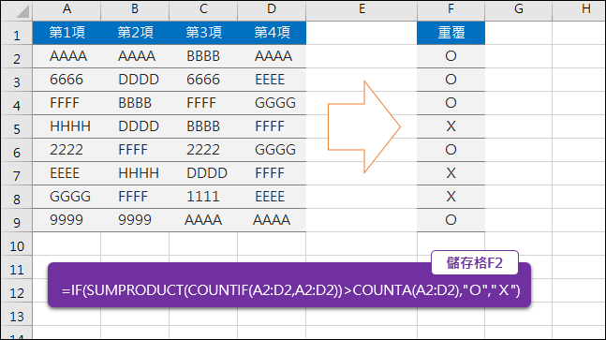Select row 5 header
Viewport: 606px width, 340px height.
point(17,126)
